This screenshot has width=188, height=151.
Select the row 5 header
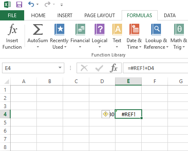pyautogui.click(x=5, y=122)
